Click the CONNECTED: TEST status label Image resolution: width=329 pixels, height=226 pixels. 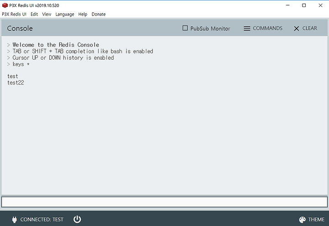pyautogui.click(x=42, y=220)
